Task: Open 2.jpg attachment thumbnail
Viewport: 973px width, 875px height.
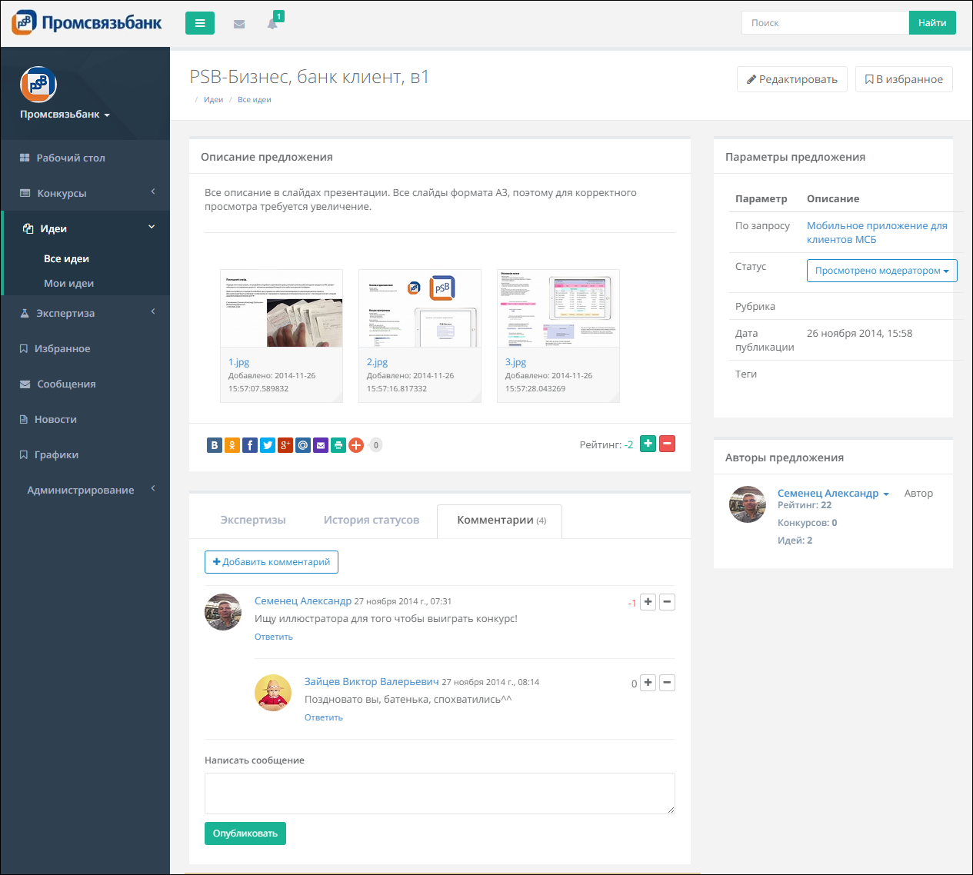Action: [420, 308]
